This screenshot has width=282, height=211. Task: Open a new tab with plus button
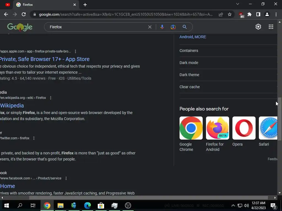pos(85,5)
